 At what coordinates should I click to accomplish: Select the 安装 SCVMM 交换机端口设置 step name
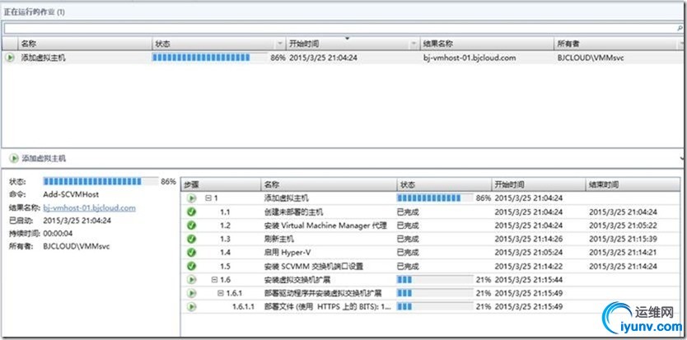[x=314, y=267]
